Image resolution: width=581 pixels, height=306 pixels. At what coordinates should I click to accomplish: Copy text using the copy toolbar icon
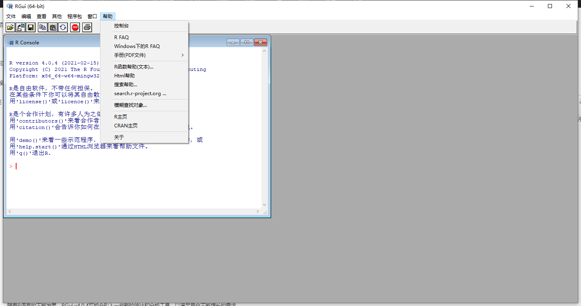click(x=42, y=27)
